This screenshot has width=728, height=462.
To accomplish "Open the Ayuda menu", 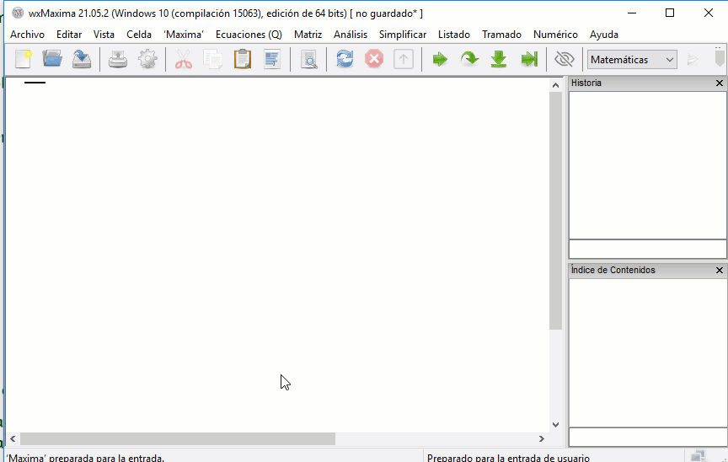I will 604,35.
